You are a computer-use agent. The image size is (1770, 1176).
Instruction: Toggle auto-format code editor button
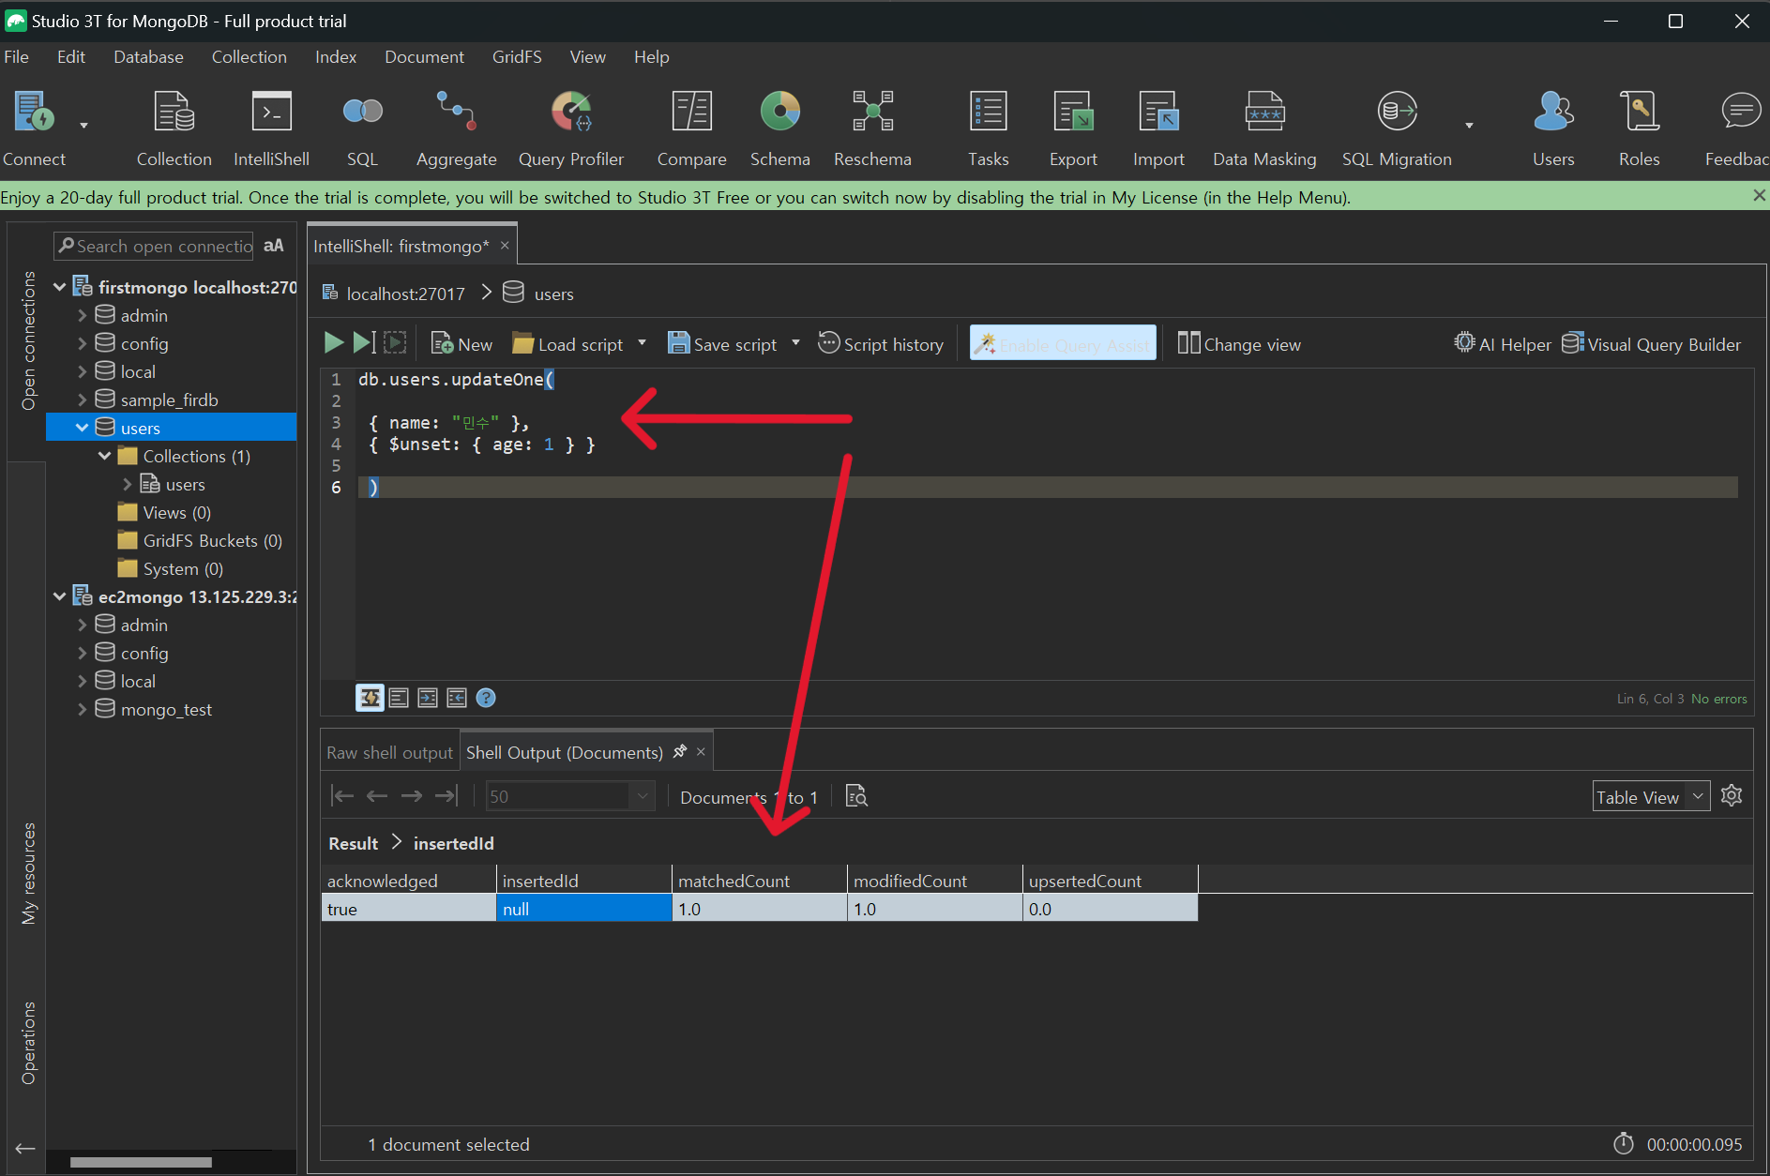(x=370, y=698)
